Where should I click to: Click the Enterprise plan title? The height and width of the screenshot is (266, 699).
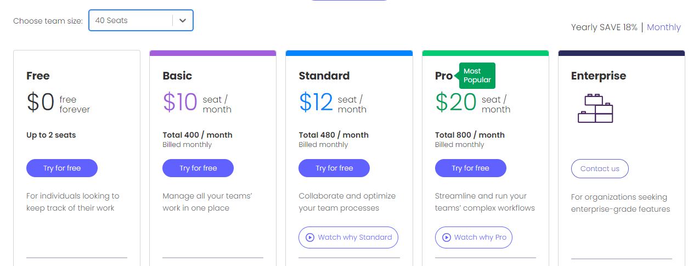click(x=598, y=76)
